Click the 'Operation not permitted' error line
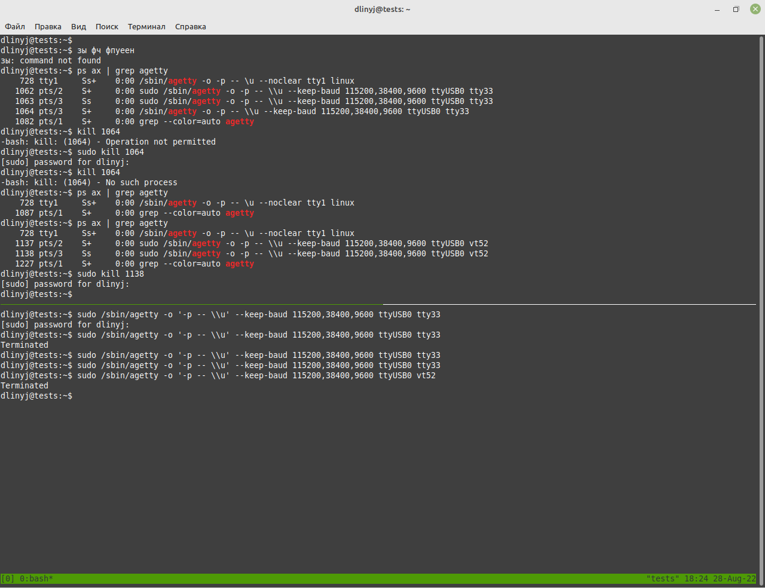The width and height of the screenshot is (765, 588). tap(108, 142)
